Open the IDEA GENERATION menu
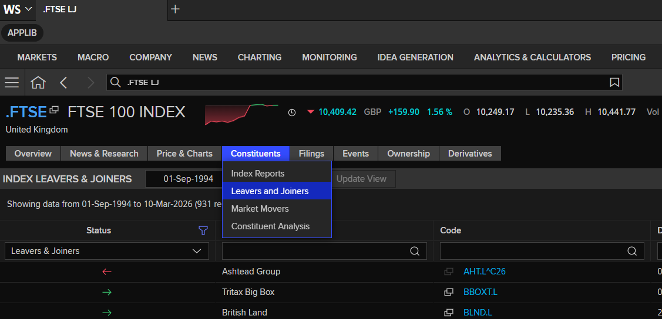The image size is (662, 319). 415,57
